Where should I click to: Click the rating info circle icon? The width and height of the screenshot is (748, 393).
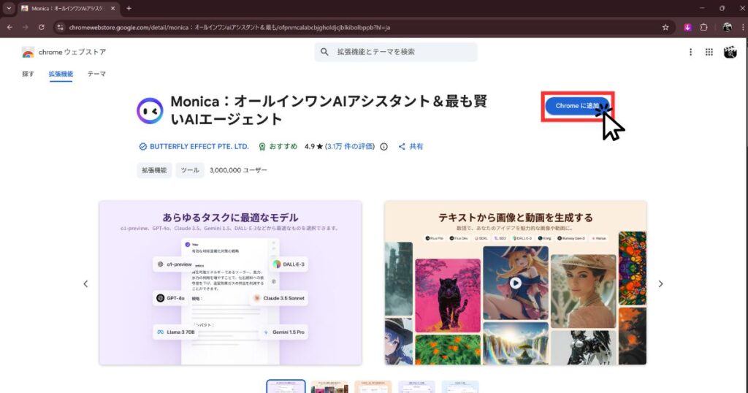click(x=384, y=146)
